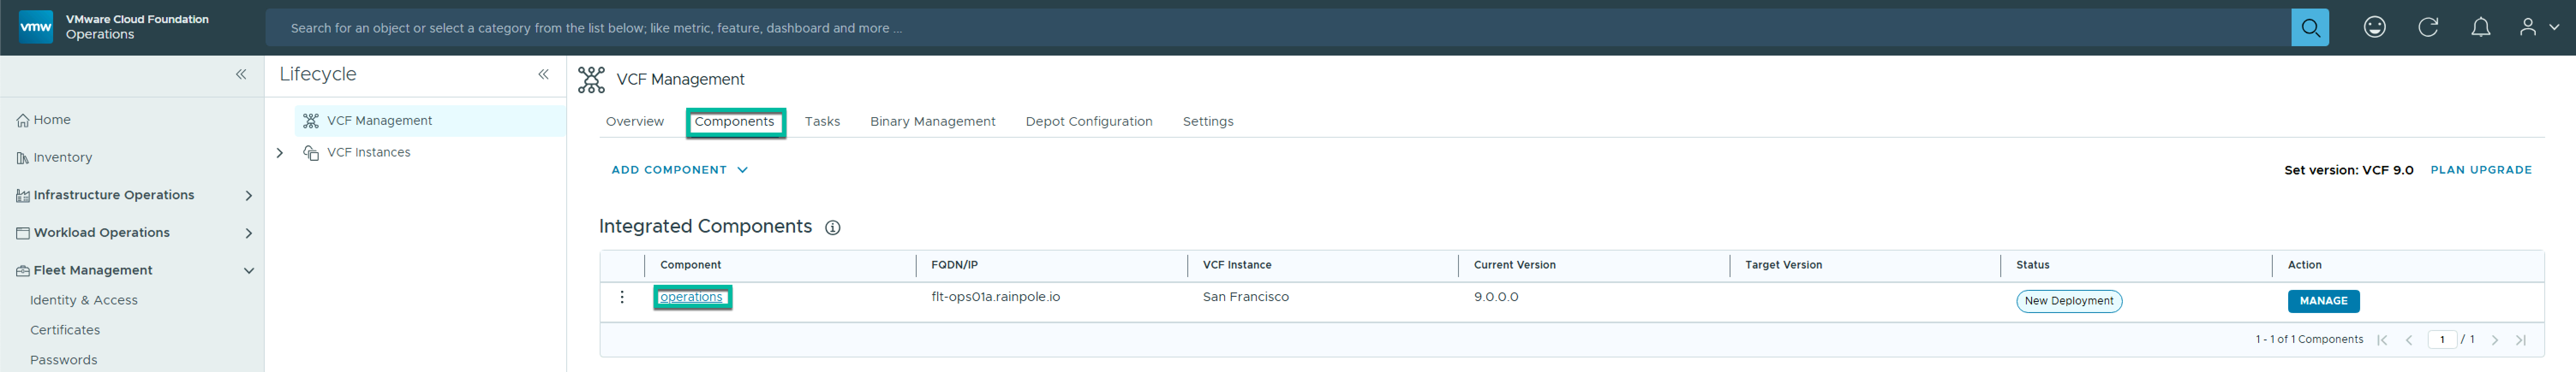The image size is (2576, 372).
Task: Collapse the Lifecycle panel
Action: pos(543,75)
